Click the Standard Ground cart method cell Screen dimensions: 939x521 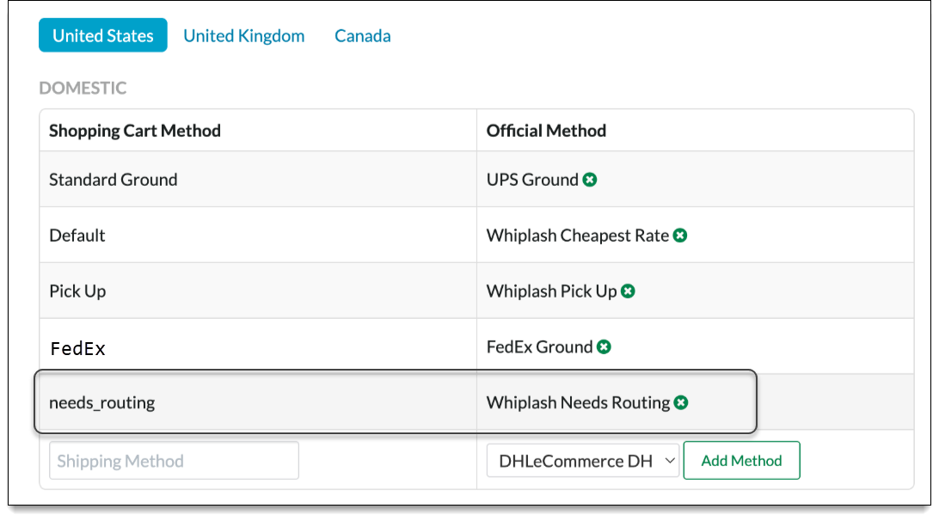pos(113,179)
